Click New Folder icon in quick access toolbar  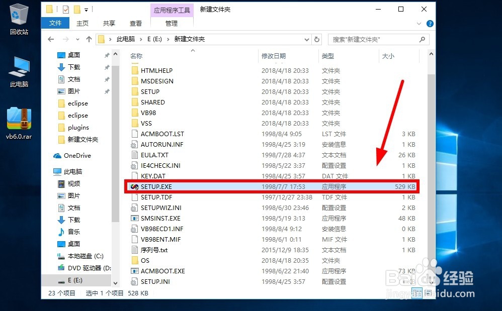point(77,10)
